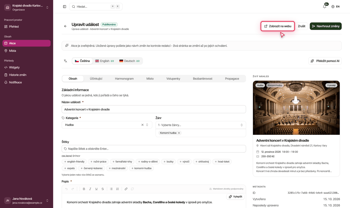Insert a numbered list in Popis
Image resolution: width=350 pixels, height=208 pixels.
click(117, 189)
